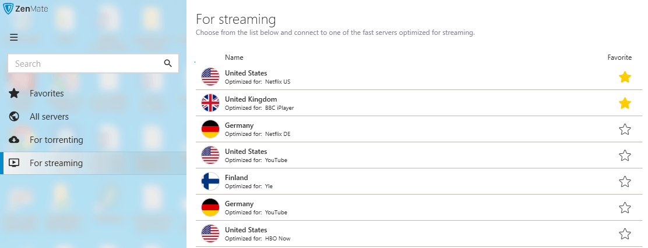
Task: Click the Favorites star sidebar icon
Action: pos(14,94)
